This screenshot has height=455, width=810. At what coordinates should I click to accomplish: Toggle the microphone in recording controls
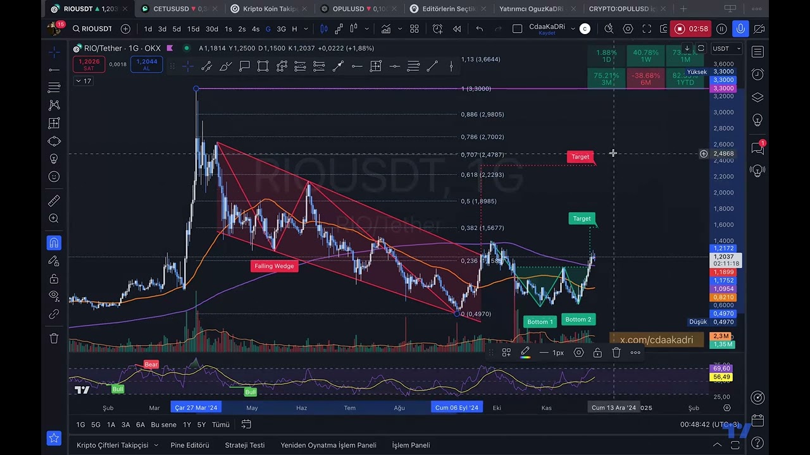tap(740, 28)
